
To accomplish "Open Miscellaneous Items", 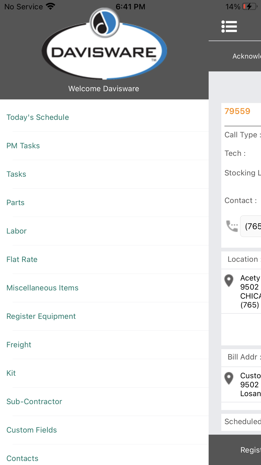I will click(43, 288).
